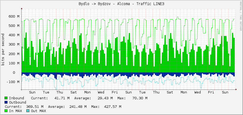Image resolution: width=243 pixels, height=115 pixels.
Task: Click the Out MAX cyan legend swatch
Action: 28,111
